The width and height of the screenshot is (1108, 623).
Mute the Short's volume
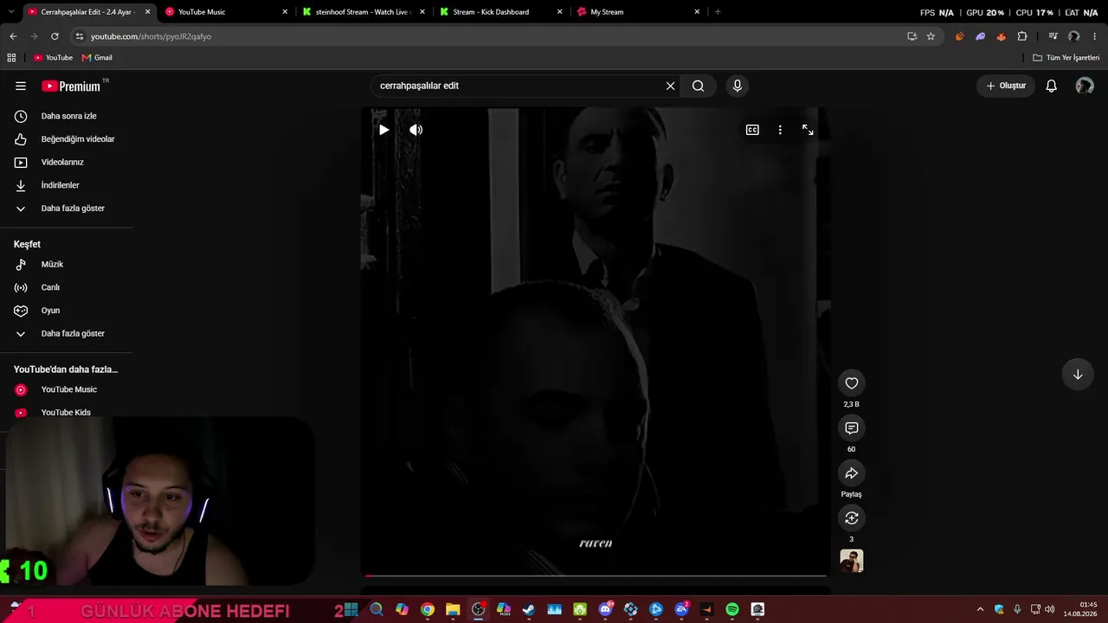(415, 130)
